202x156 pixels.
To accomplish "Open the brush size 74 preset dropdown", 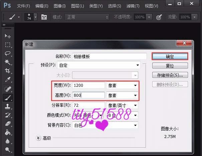I will click(35, 17).
